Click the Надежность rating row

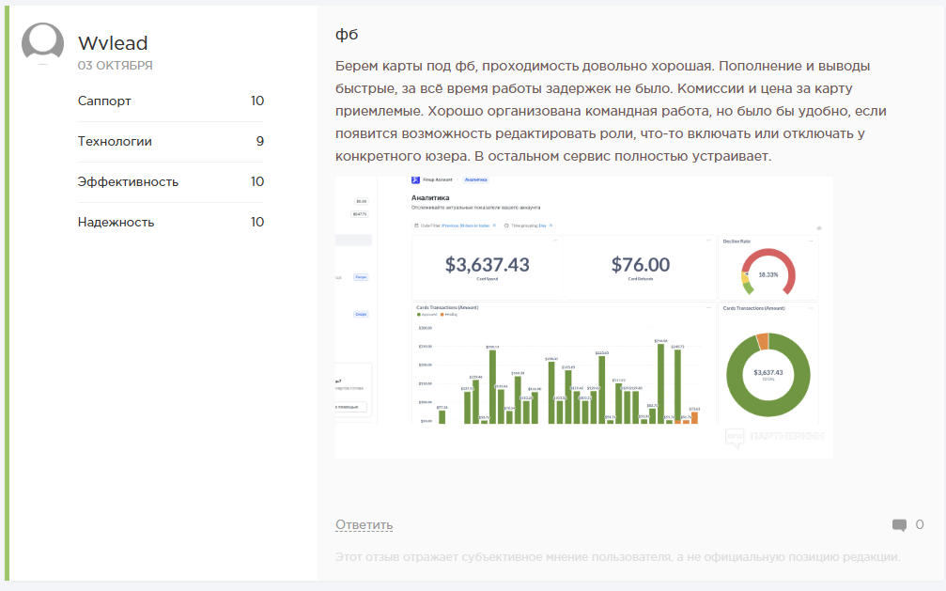(170, 222)
